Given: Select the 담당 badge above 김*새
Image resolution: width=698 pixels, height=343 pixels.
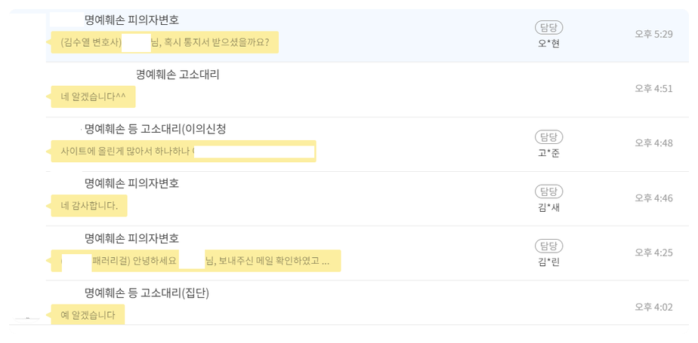Looking at the screenshot, I should pyautogui.click(x=548, y=191).
